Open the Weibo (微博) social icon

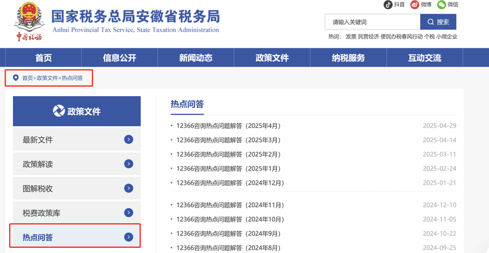pyautogui.click(x=415, y=5)
